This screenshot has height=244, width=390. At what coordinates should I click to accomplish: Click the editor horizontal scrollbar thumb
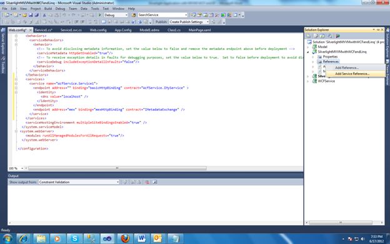[117, 168]
